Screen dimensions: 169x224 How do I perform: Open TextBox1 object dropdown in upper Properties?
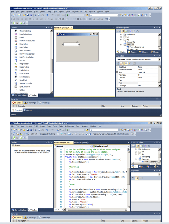point(159,59)
